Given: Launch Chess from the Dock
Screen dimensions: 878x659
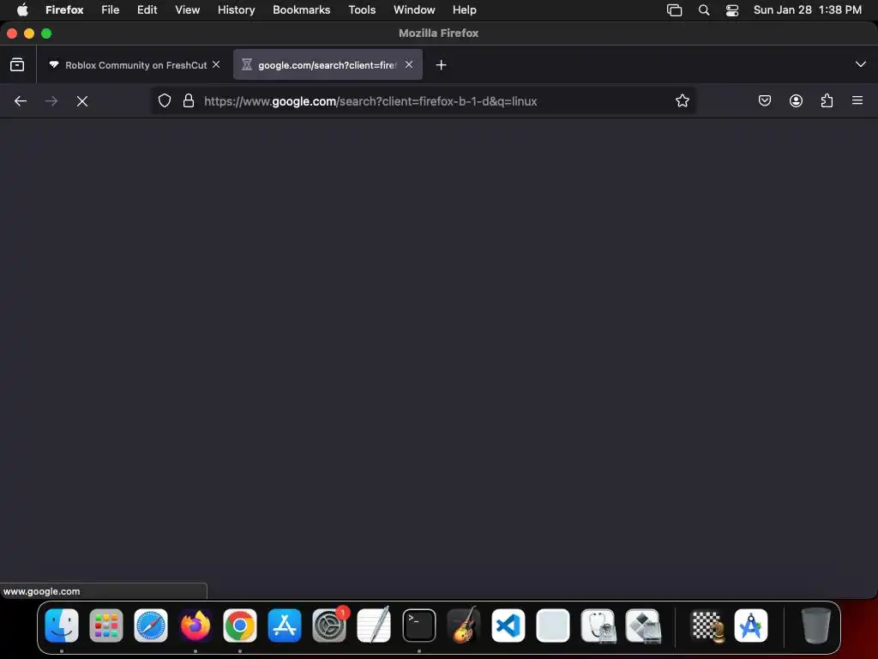Looking at the screenshot, I should [707, 626].
